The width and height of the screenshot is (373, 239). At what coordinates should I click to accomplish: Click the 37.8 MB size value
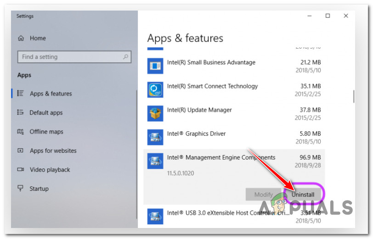coord(310,110)
